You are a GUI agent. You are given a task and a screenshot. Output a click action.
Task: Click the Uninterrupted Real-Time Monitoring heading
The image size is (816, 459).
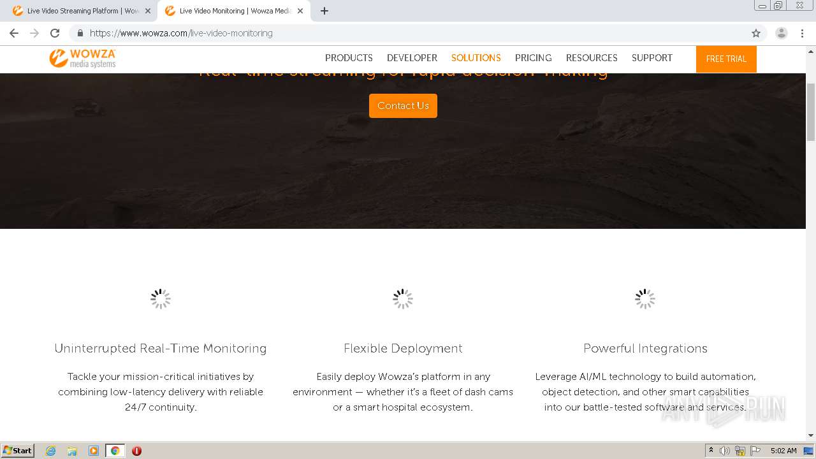pos(161,348)
